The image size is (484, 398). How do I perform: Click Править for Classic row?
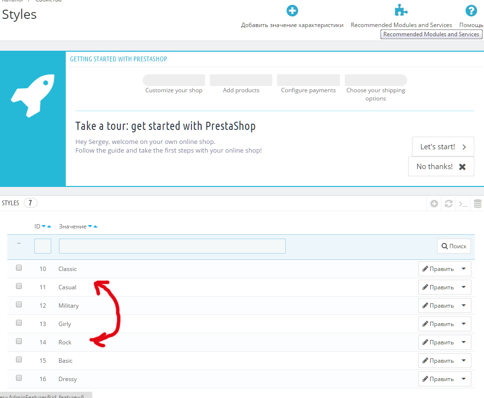(438, 269)
